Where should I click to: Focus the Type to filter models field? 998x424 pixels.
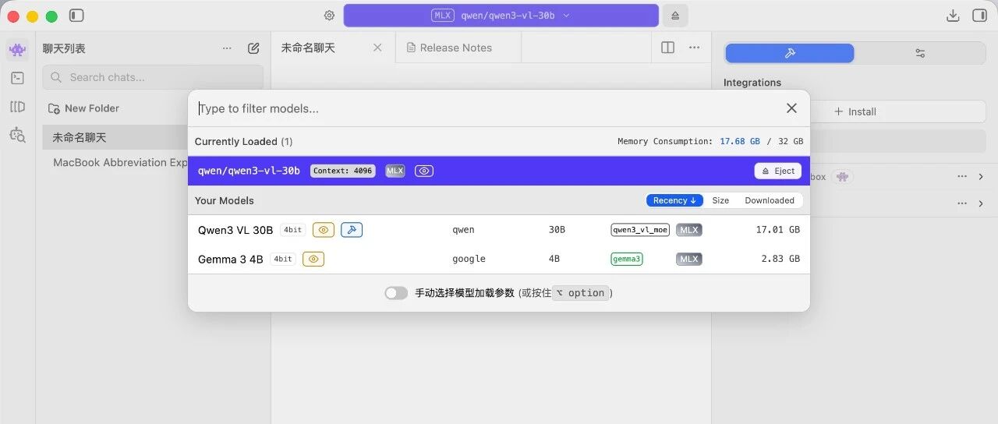487,108
